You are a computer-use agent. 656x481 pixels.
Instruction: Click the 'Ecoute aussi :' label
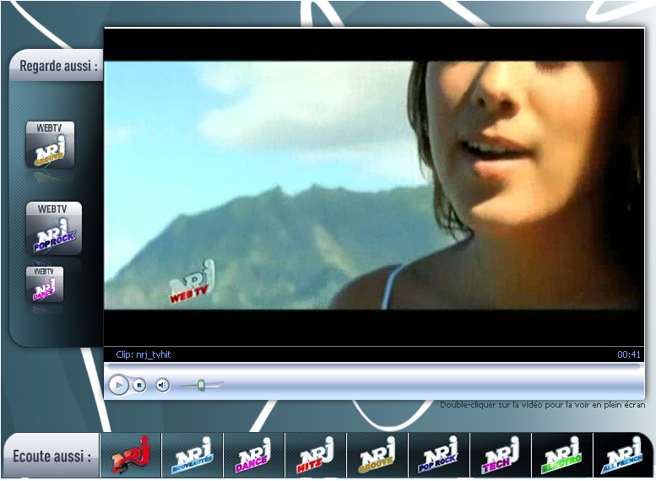[52, 456]
